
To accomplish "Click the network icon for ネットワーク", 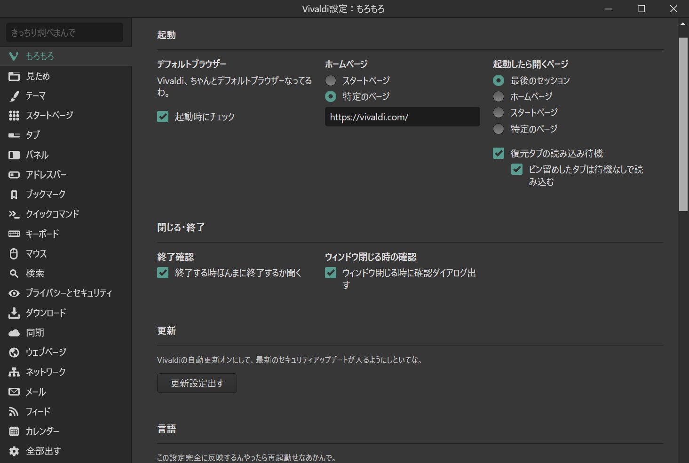I will 14,372.
